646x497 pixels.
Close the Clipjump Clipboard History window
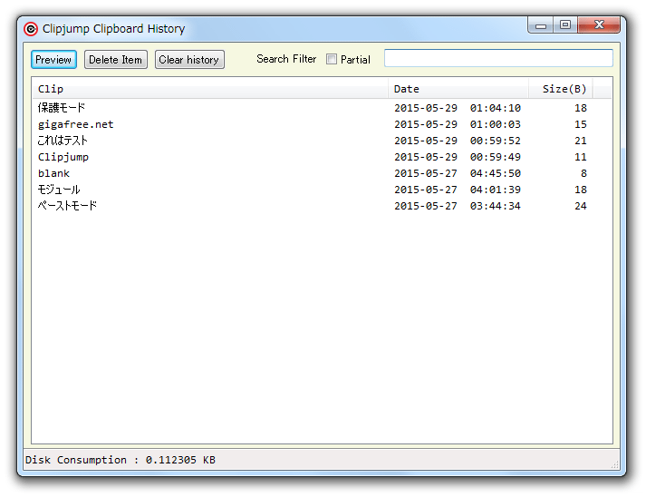[599, 25]
